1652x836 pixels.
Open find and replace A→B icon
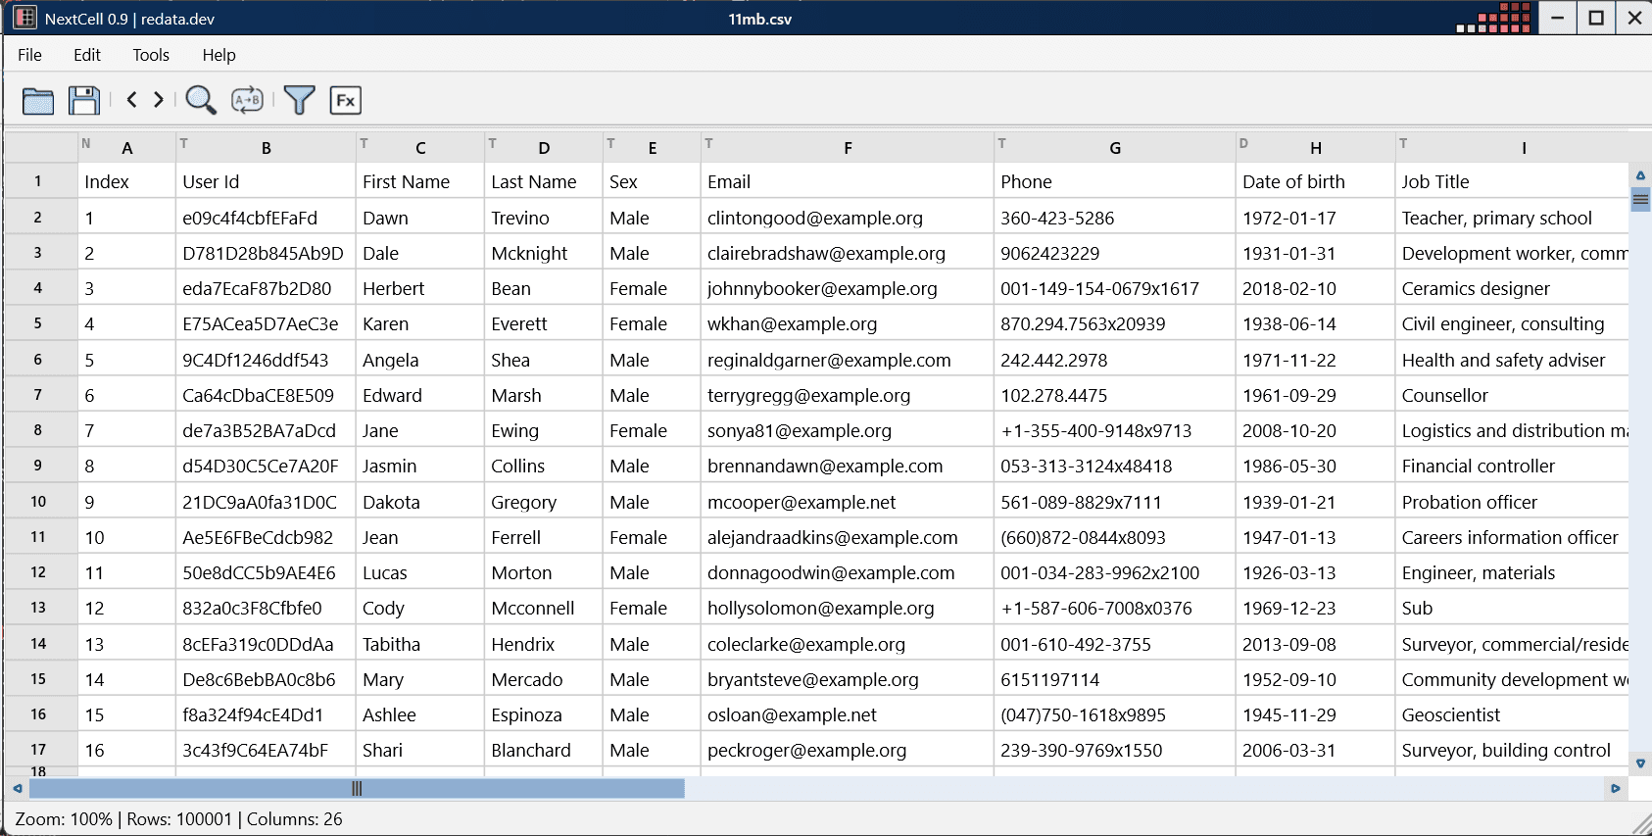pos(247,100)
